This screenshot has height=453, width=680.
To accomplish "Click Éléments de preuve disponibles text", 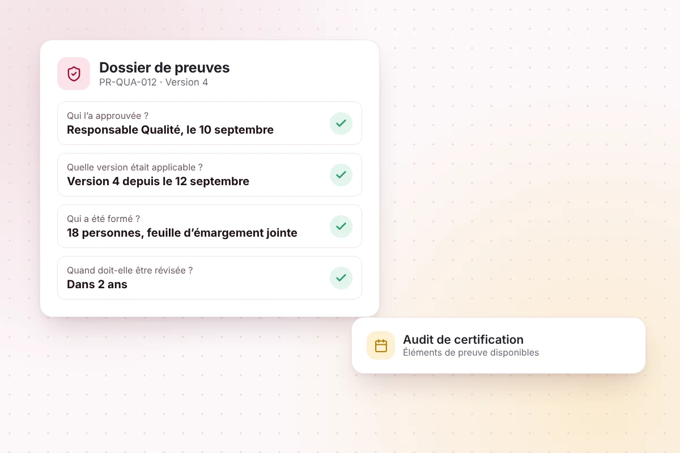I will [x=471, y=353].
